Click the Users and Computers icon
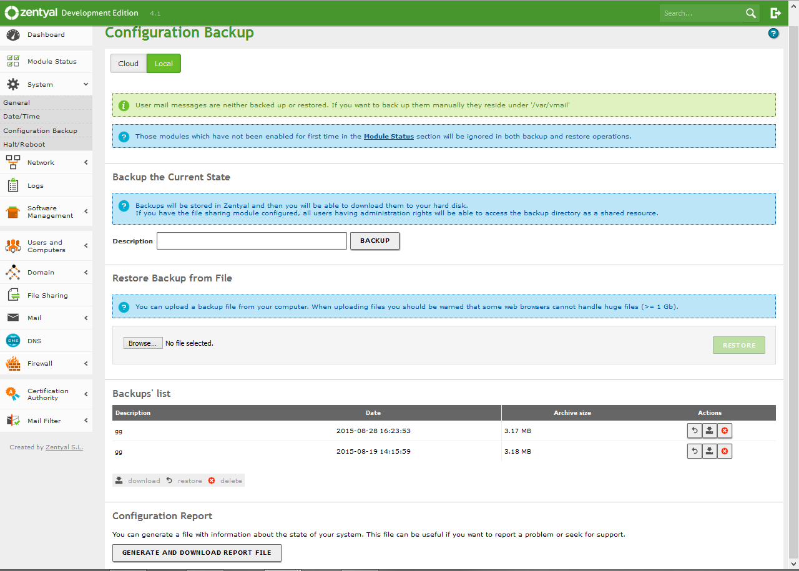 (13, 246)
